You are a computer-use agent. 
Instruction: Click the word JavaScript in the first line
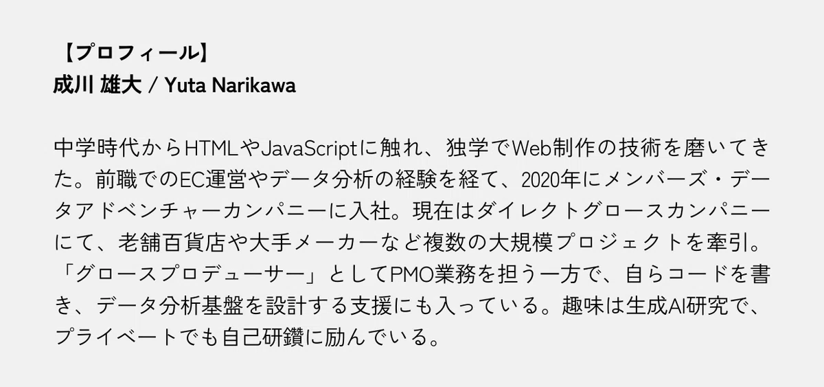point(301,147)
